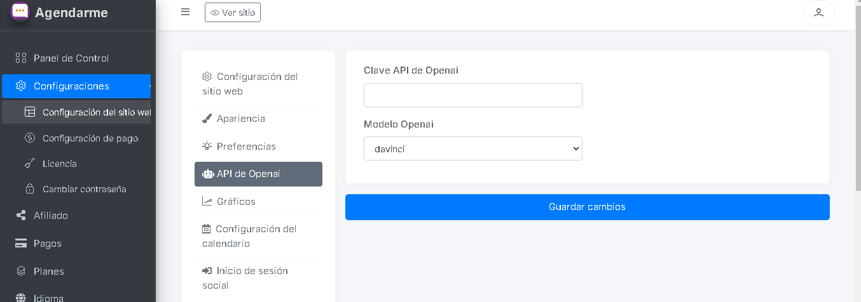Screen dimensions: 861x302
Task: Click the Guardar cambios button
Action: click(588, 207)
